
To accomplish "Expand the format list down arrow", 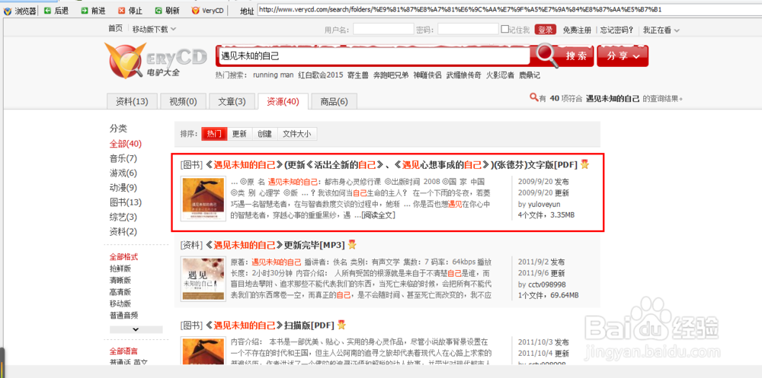I will [136, 329].
